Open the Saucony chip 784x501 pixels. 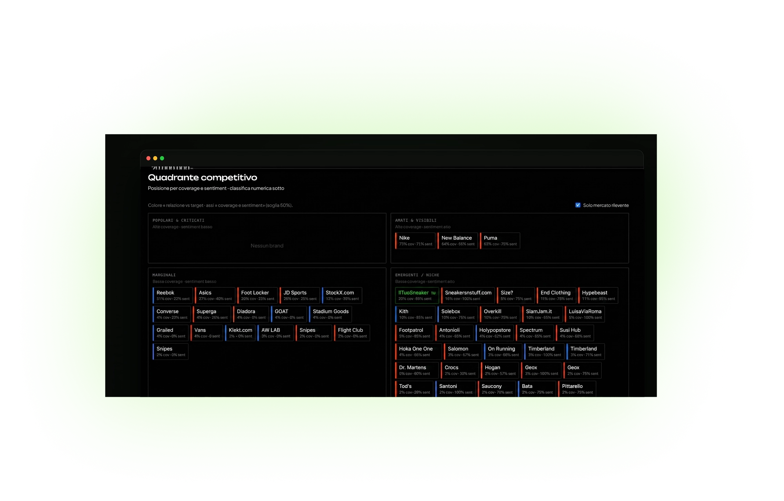click(x=497, y=389)
